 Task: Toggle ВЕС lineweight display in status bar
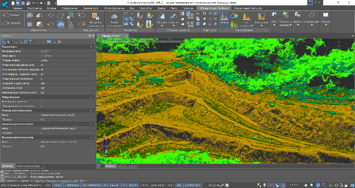coord(179,185)
